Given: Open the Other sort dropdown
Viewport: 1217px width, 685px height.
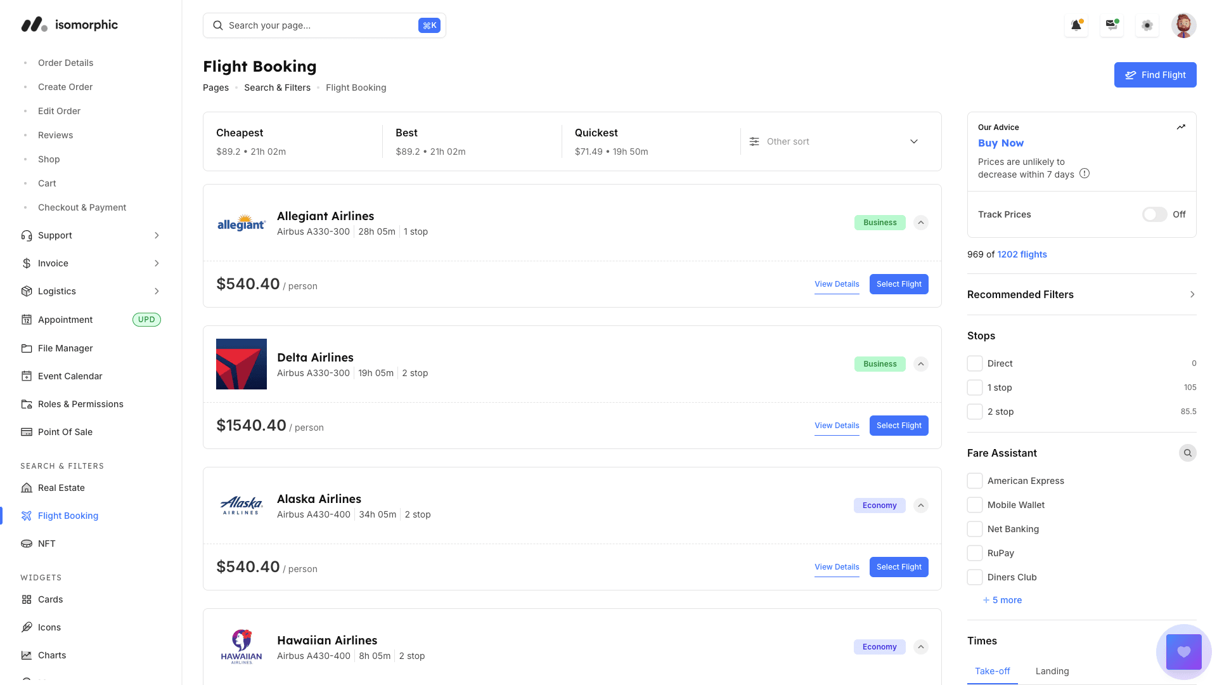Looking at the screenshot, I should (834, 141).
